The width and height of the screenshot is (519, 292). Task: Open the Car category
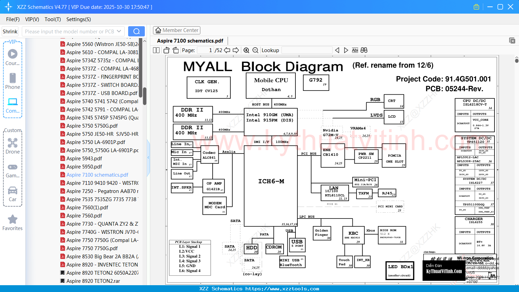coord(13,194)
